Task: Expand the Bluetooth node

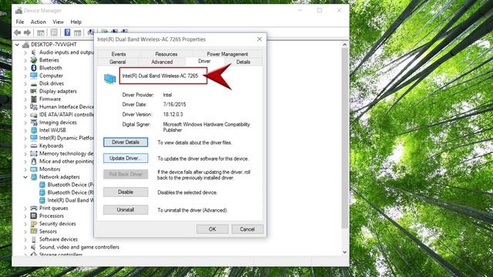Action: (x=25, y=68)
